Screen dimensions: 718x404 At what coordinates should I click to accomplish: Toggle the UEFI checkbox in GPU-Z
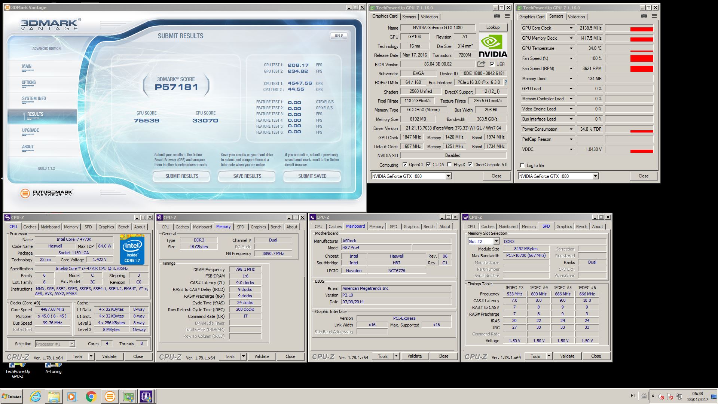[x=492, y=64]
